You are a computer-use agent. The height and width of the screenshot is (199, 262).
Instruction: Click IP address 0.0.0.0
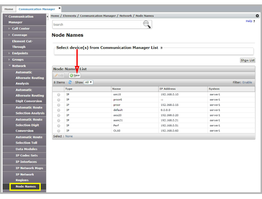point(166,110)
